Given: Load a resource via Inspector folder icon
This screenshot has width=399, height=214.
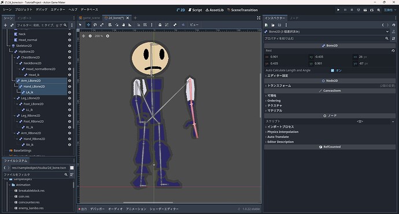Looking at the screenshot, I should click(x=273, y=25).
